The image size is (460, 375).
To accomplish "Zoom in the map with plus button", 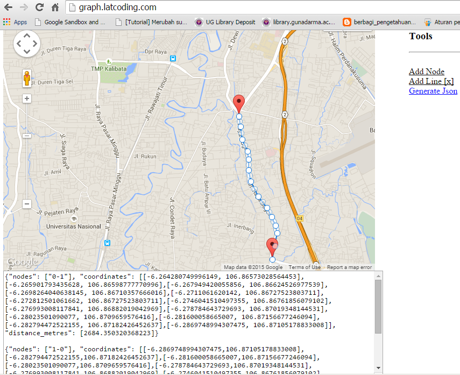I will tap(27, 98).
